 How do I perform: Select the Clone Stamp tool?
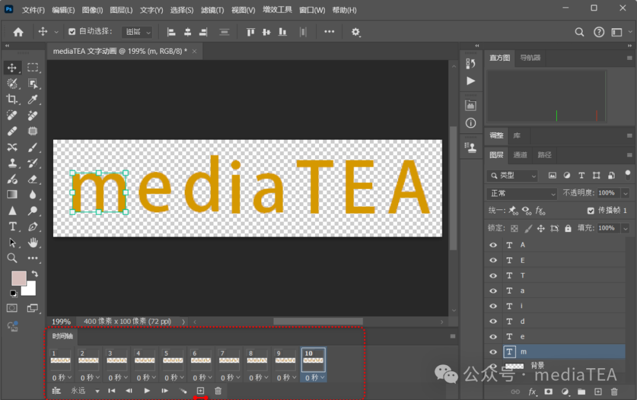12,163
